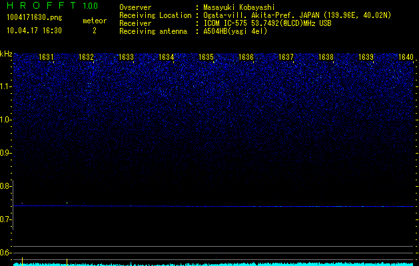Click the horizontal blue carrier line in spectrogram

(214, 206)
